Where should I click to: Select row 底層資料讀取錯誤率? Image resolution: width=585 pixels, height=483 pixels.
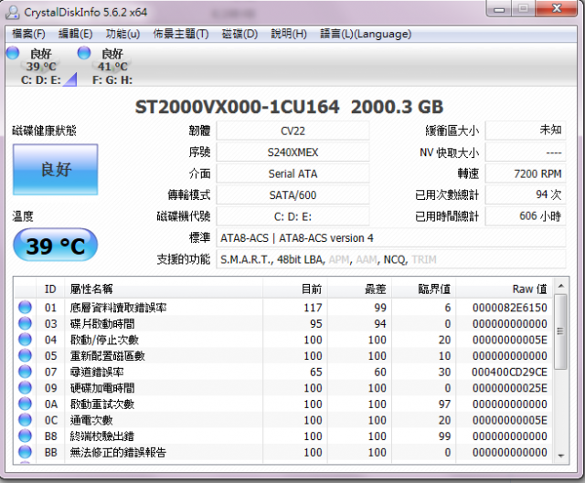coord(283,308)
